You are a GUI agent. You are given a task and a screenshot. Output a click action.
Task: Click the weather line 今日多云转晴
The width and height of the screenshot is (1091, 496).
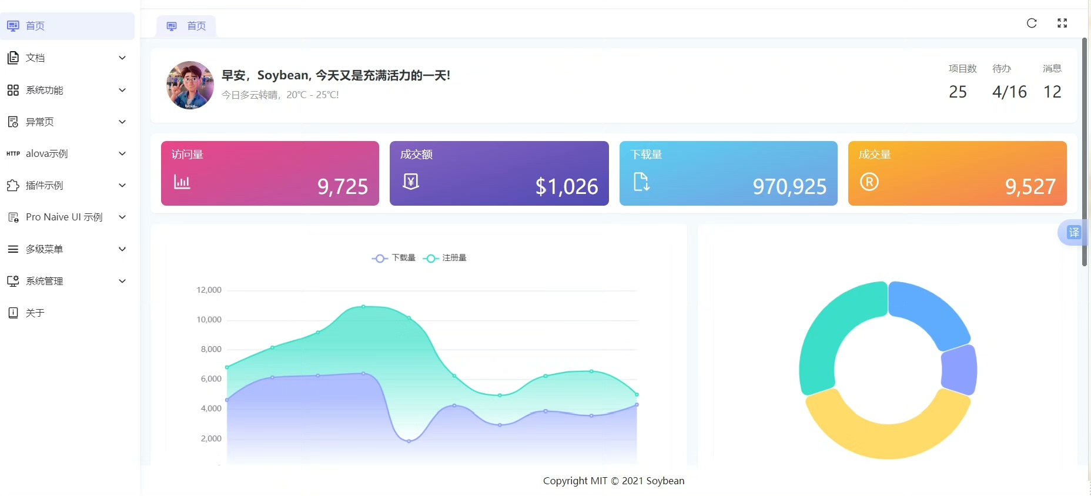click(x=280, y=95)
